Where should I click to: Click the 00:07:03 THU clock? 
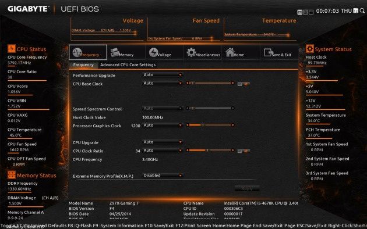[334, 11]
